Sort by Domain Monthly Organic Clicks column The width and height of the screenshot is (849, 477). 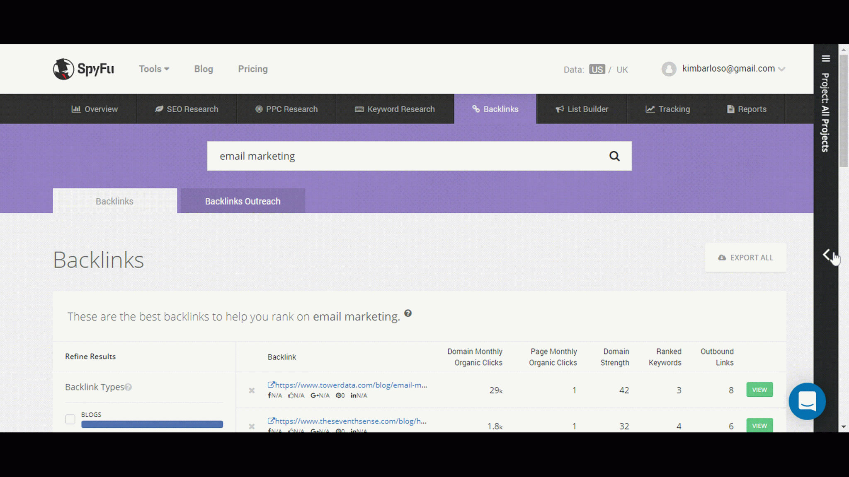(475, 357)
